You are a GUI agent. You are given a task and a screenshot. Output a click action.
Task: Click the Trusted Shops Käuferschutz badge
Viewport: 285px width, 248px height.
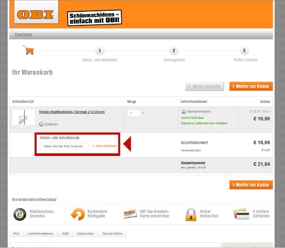[20, 214]
